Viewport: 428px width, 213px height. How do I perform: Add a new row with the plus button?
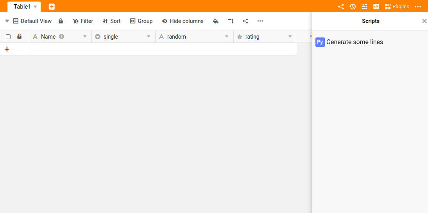pos(7,49)
